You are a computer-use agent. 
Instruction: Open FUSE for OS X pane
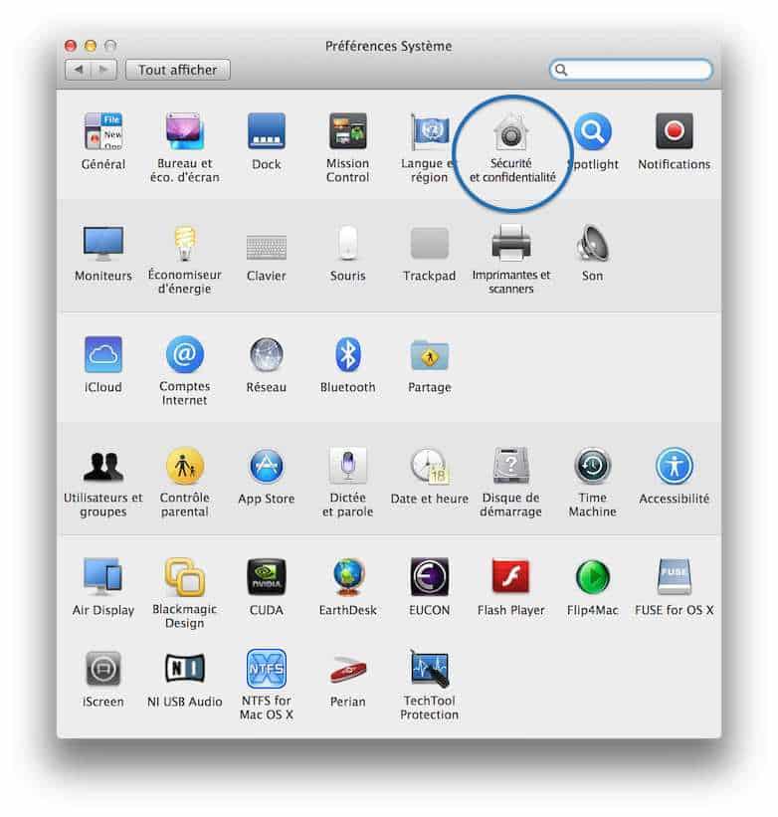tap(674, 577)
